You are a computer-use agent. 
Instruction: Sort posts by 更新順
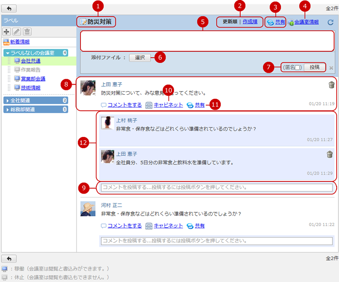(230, 22)
